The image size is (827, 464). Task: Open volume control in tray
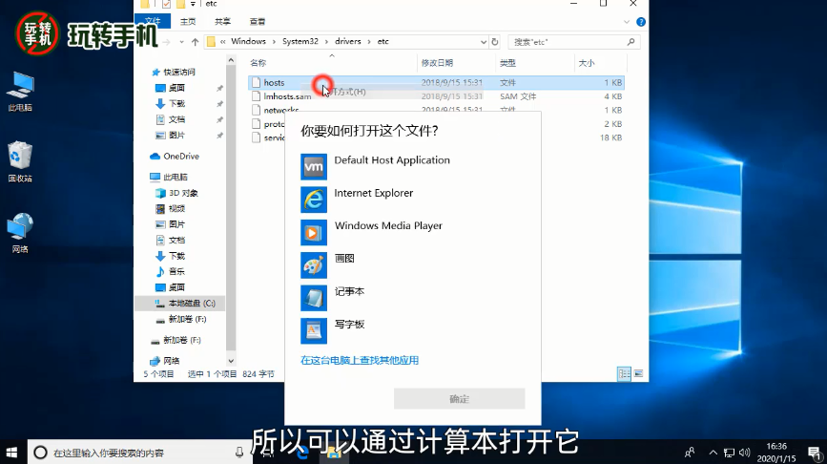click(745, 453)
